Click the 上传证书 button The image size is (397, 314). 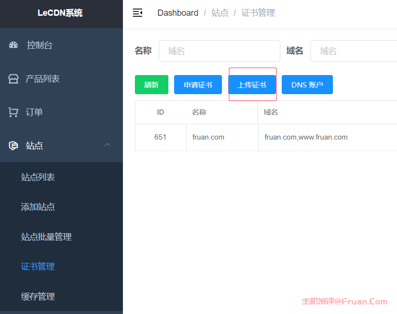252,85
